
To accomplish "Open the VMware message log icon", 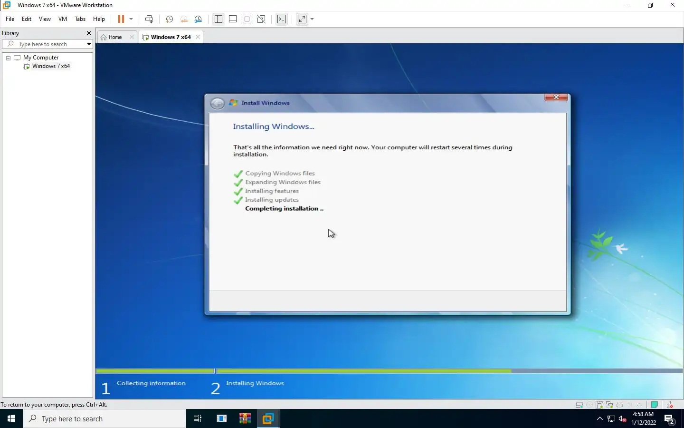I will (655, 405).
